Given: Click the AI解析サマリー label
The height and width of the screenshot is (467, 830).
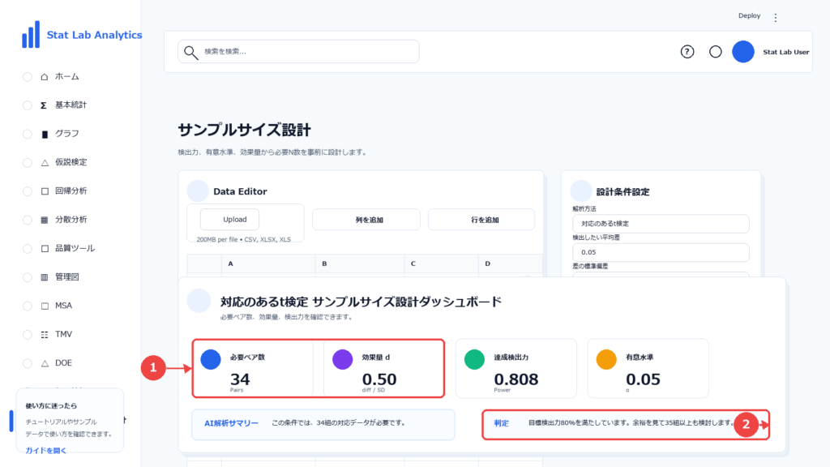Looking at the screenshot, I should click(x=231, y=423).
